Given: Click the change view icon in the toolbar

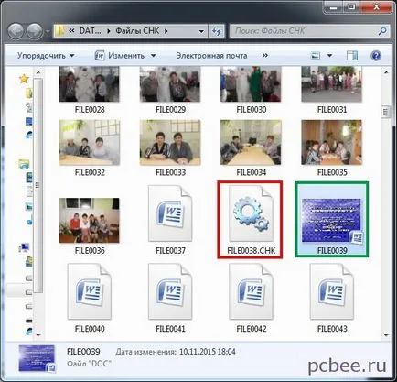Looking at the screenshot, I should pos(316,56).
